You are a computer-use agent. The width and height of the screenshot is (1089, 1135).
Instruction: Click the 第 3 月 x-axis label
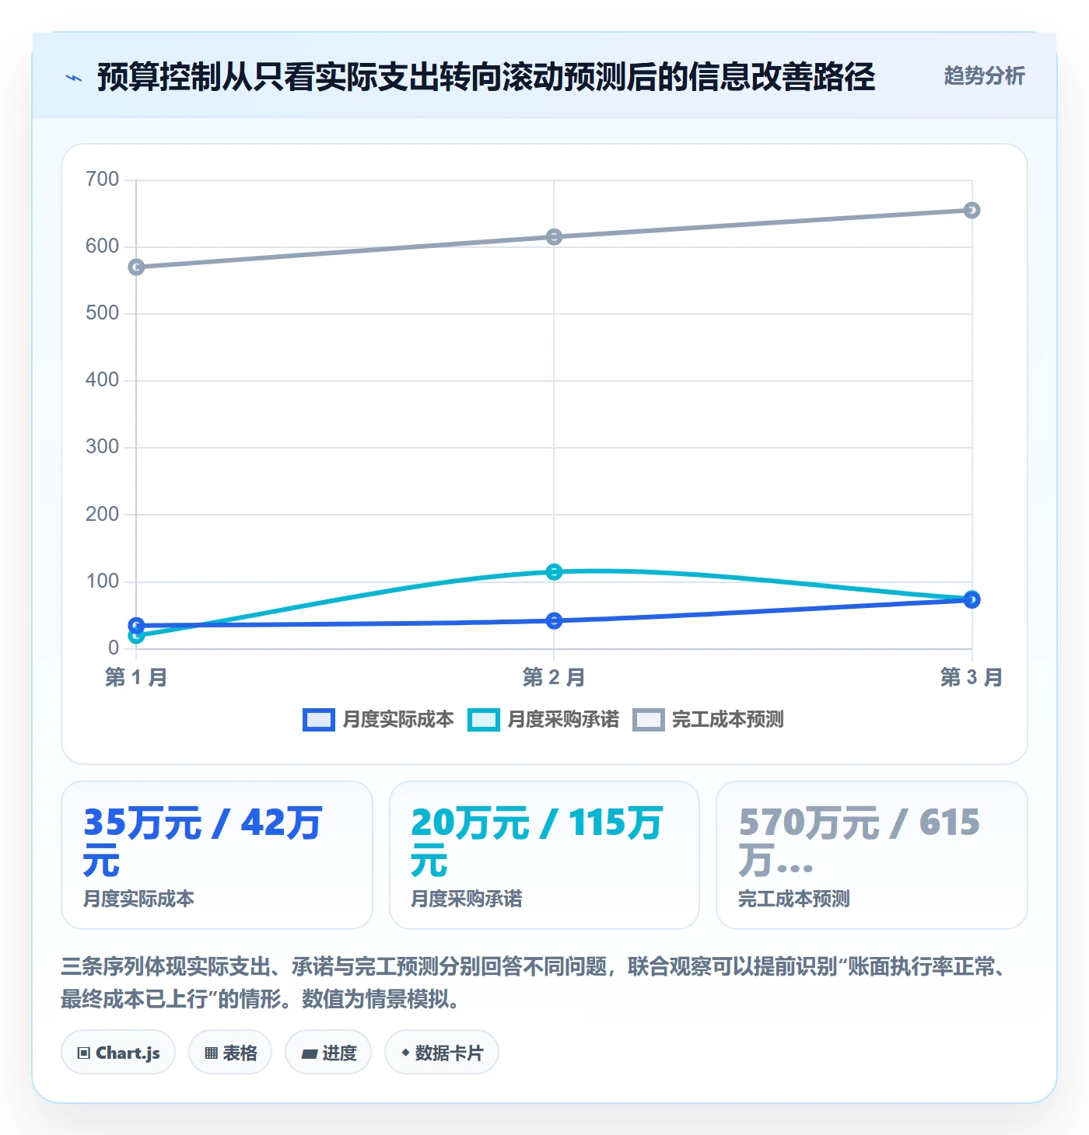pos(972,678)
